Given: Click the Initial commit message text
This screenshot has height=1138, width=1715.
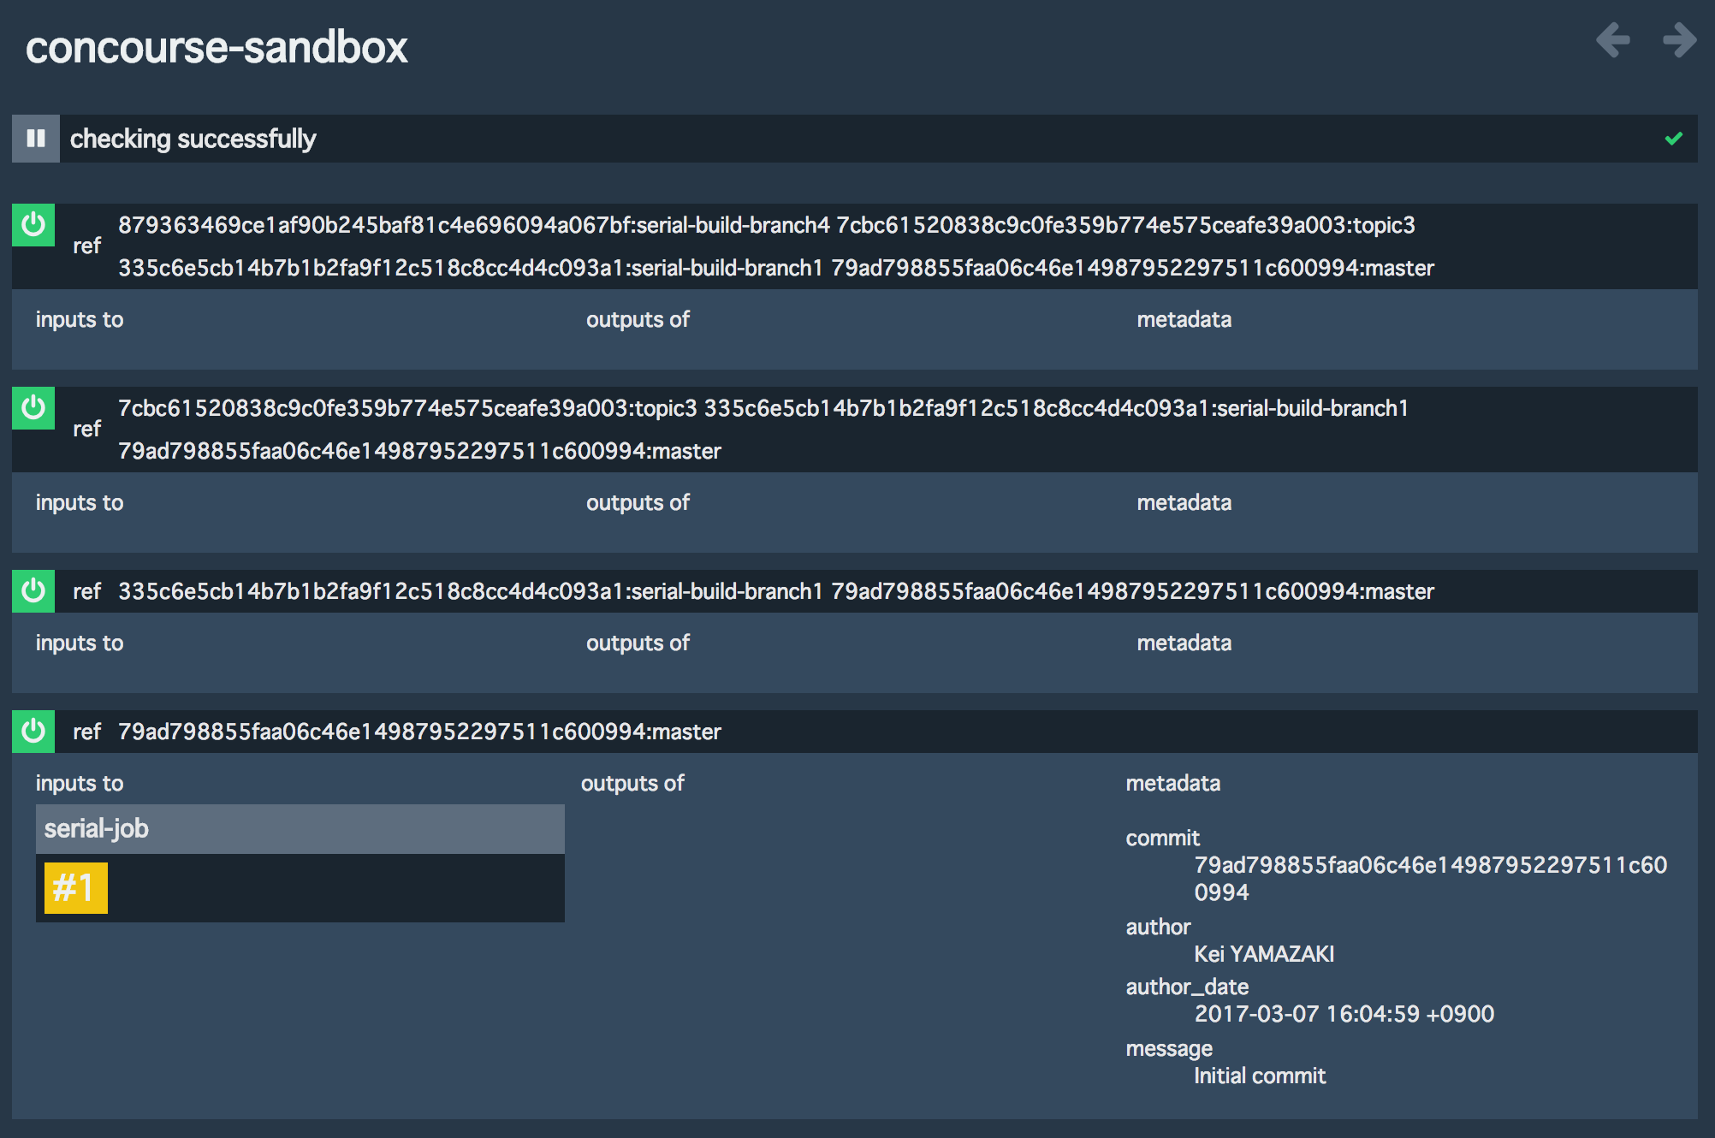Looking at the screenshot, I should [1260, 1076].
